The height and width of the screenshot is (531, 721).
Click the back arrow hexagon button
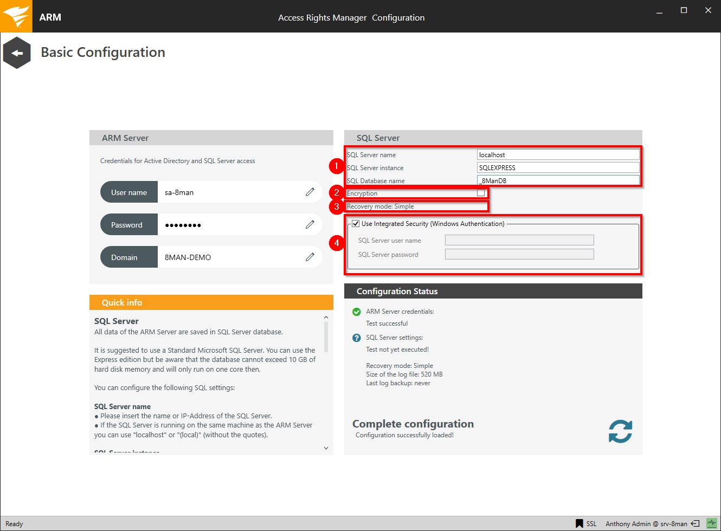(x=17, y=53)
